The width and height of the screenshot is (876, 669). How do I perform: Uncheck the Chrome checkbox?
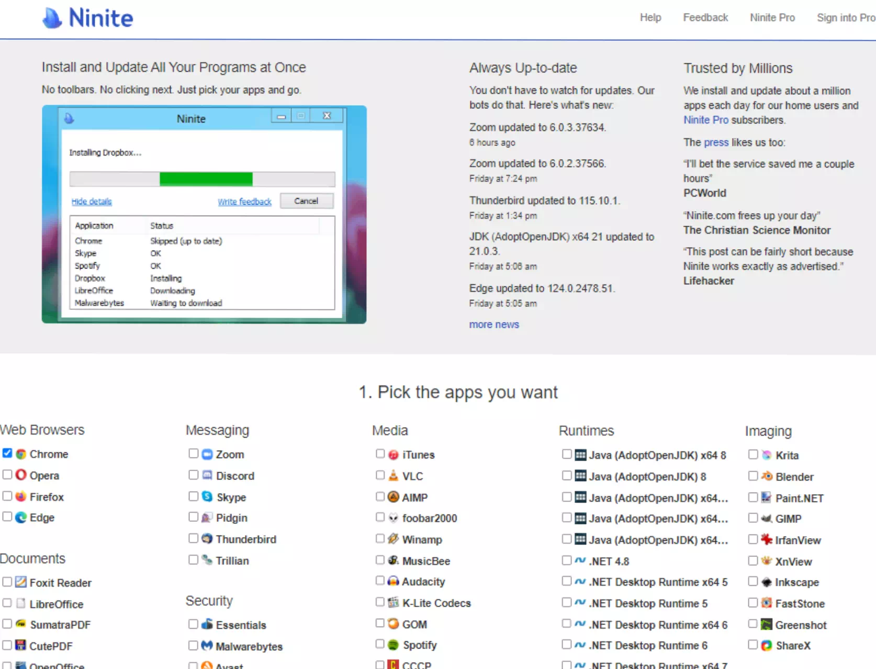pos(7,453)
